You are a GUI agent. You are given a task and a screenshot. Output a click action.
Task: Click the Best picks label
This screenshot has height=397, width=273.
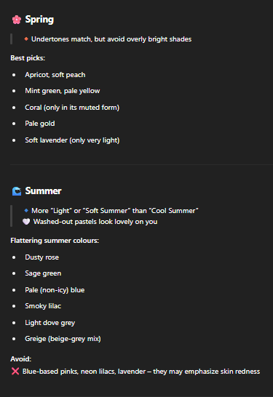point(28,58)
